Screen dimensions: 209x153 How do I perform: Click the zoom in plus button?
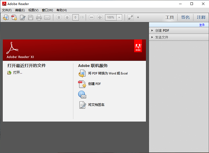[x=100, y=17]
